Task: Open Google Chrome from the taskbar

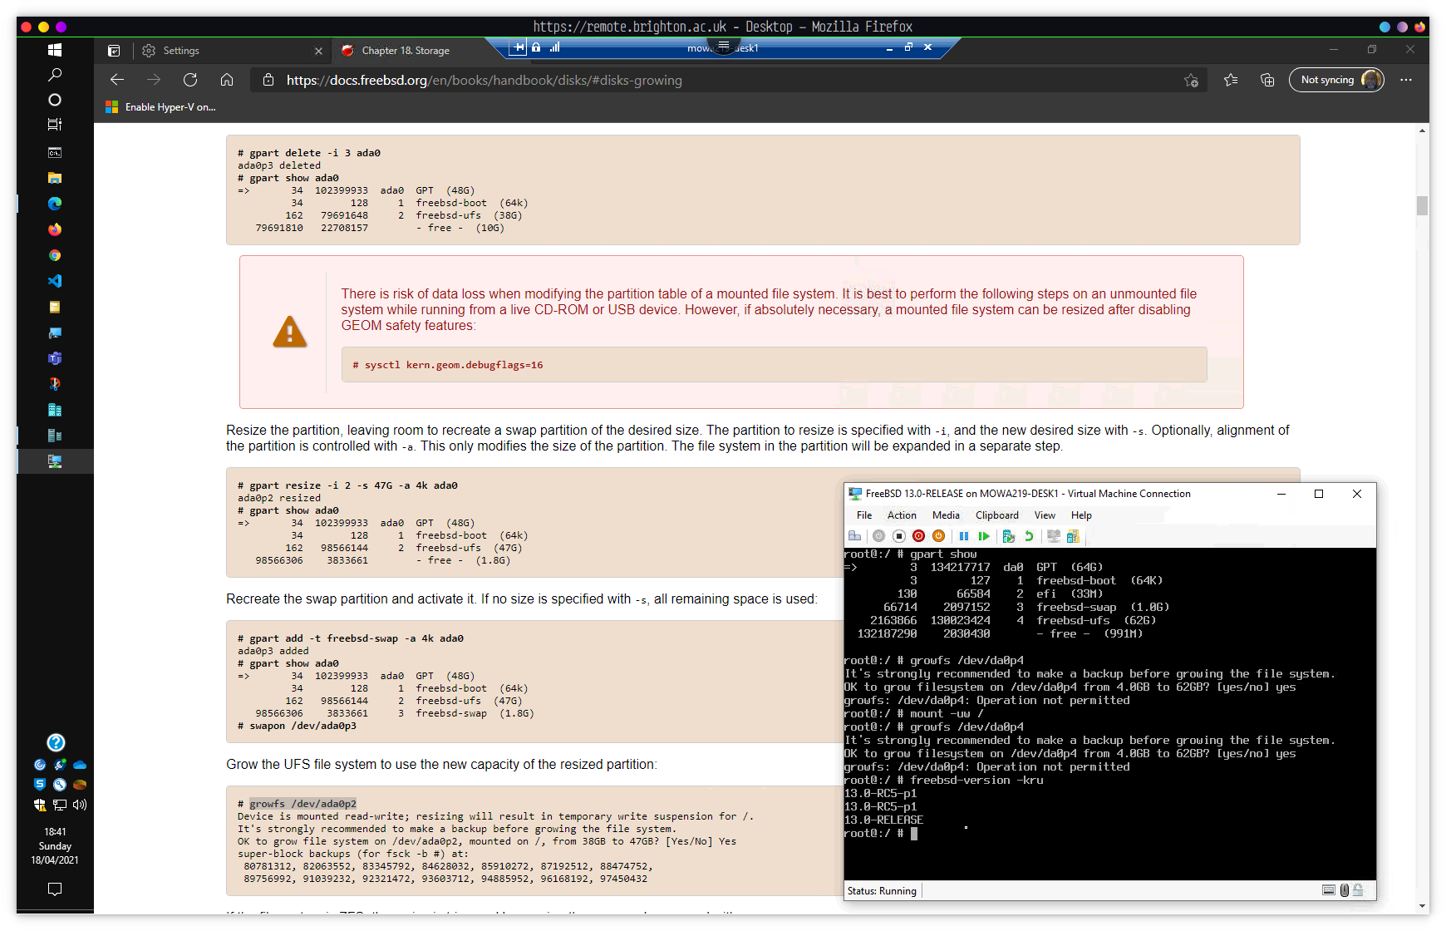Action: [x=55, y=255]
